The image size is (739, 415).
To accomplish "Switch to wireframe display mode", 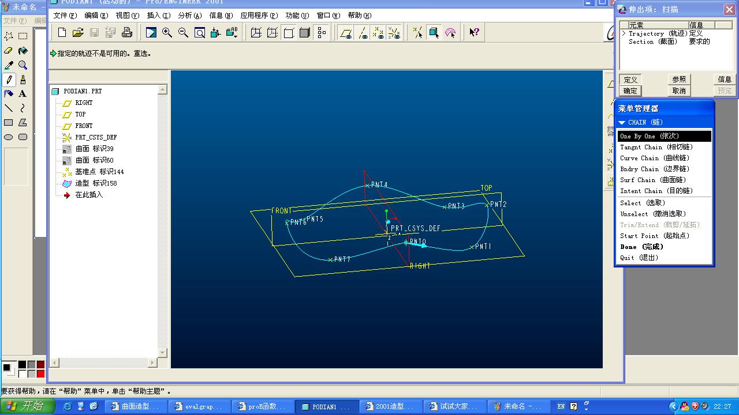I will coord(256,32).
